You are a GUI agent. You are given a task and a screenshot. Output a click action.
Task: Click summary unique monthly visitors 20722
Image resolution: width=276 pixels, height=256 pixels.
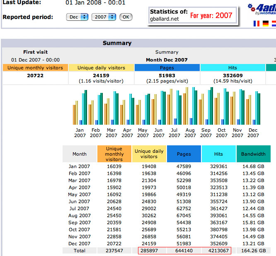[35, 76]
